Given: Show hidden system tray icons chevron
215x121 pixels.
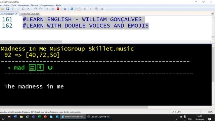Looking at the screenshot, I should click(177, 119).
